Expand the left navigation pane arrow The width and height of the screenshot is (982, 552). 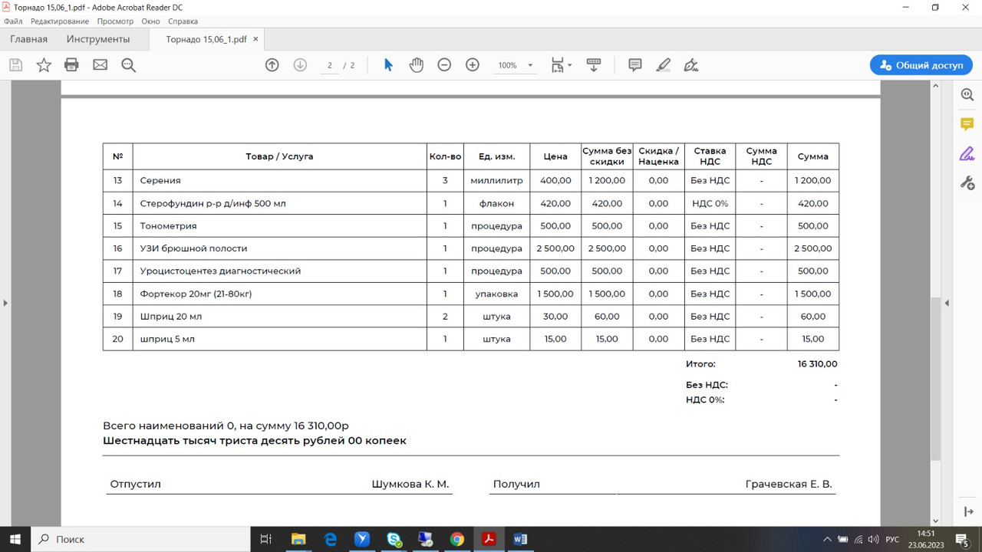5,304
